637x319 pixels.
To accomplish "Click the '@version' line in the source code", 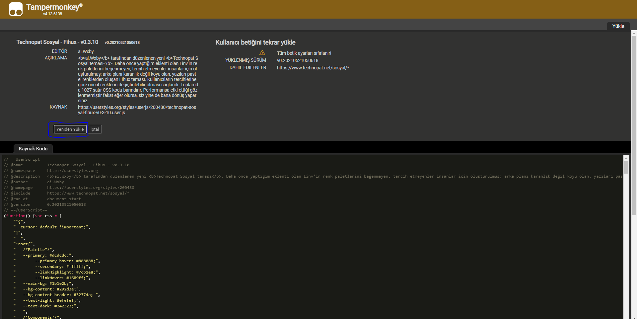I will coord(45,204).
